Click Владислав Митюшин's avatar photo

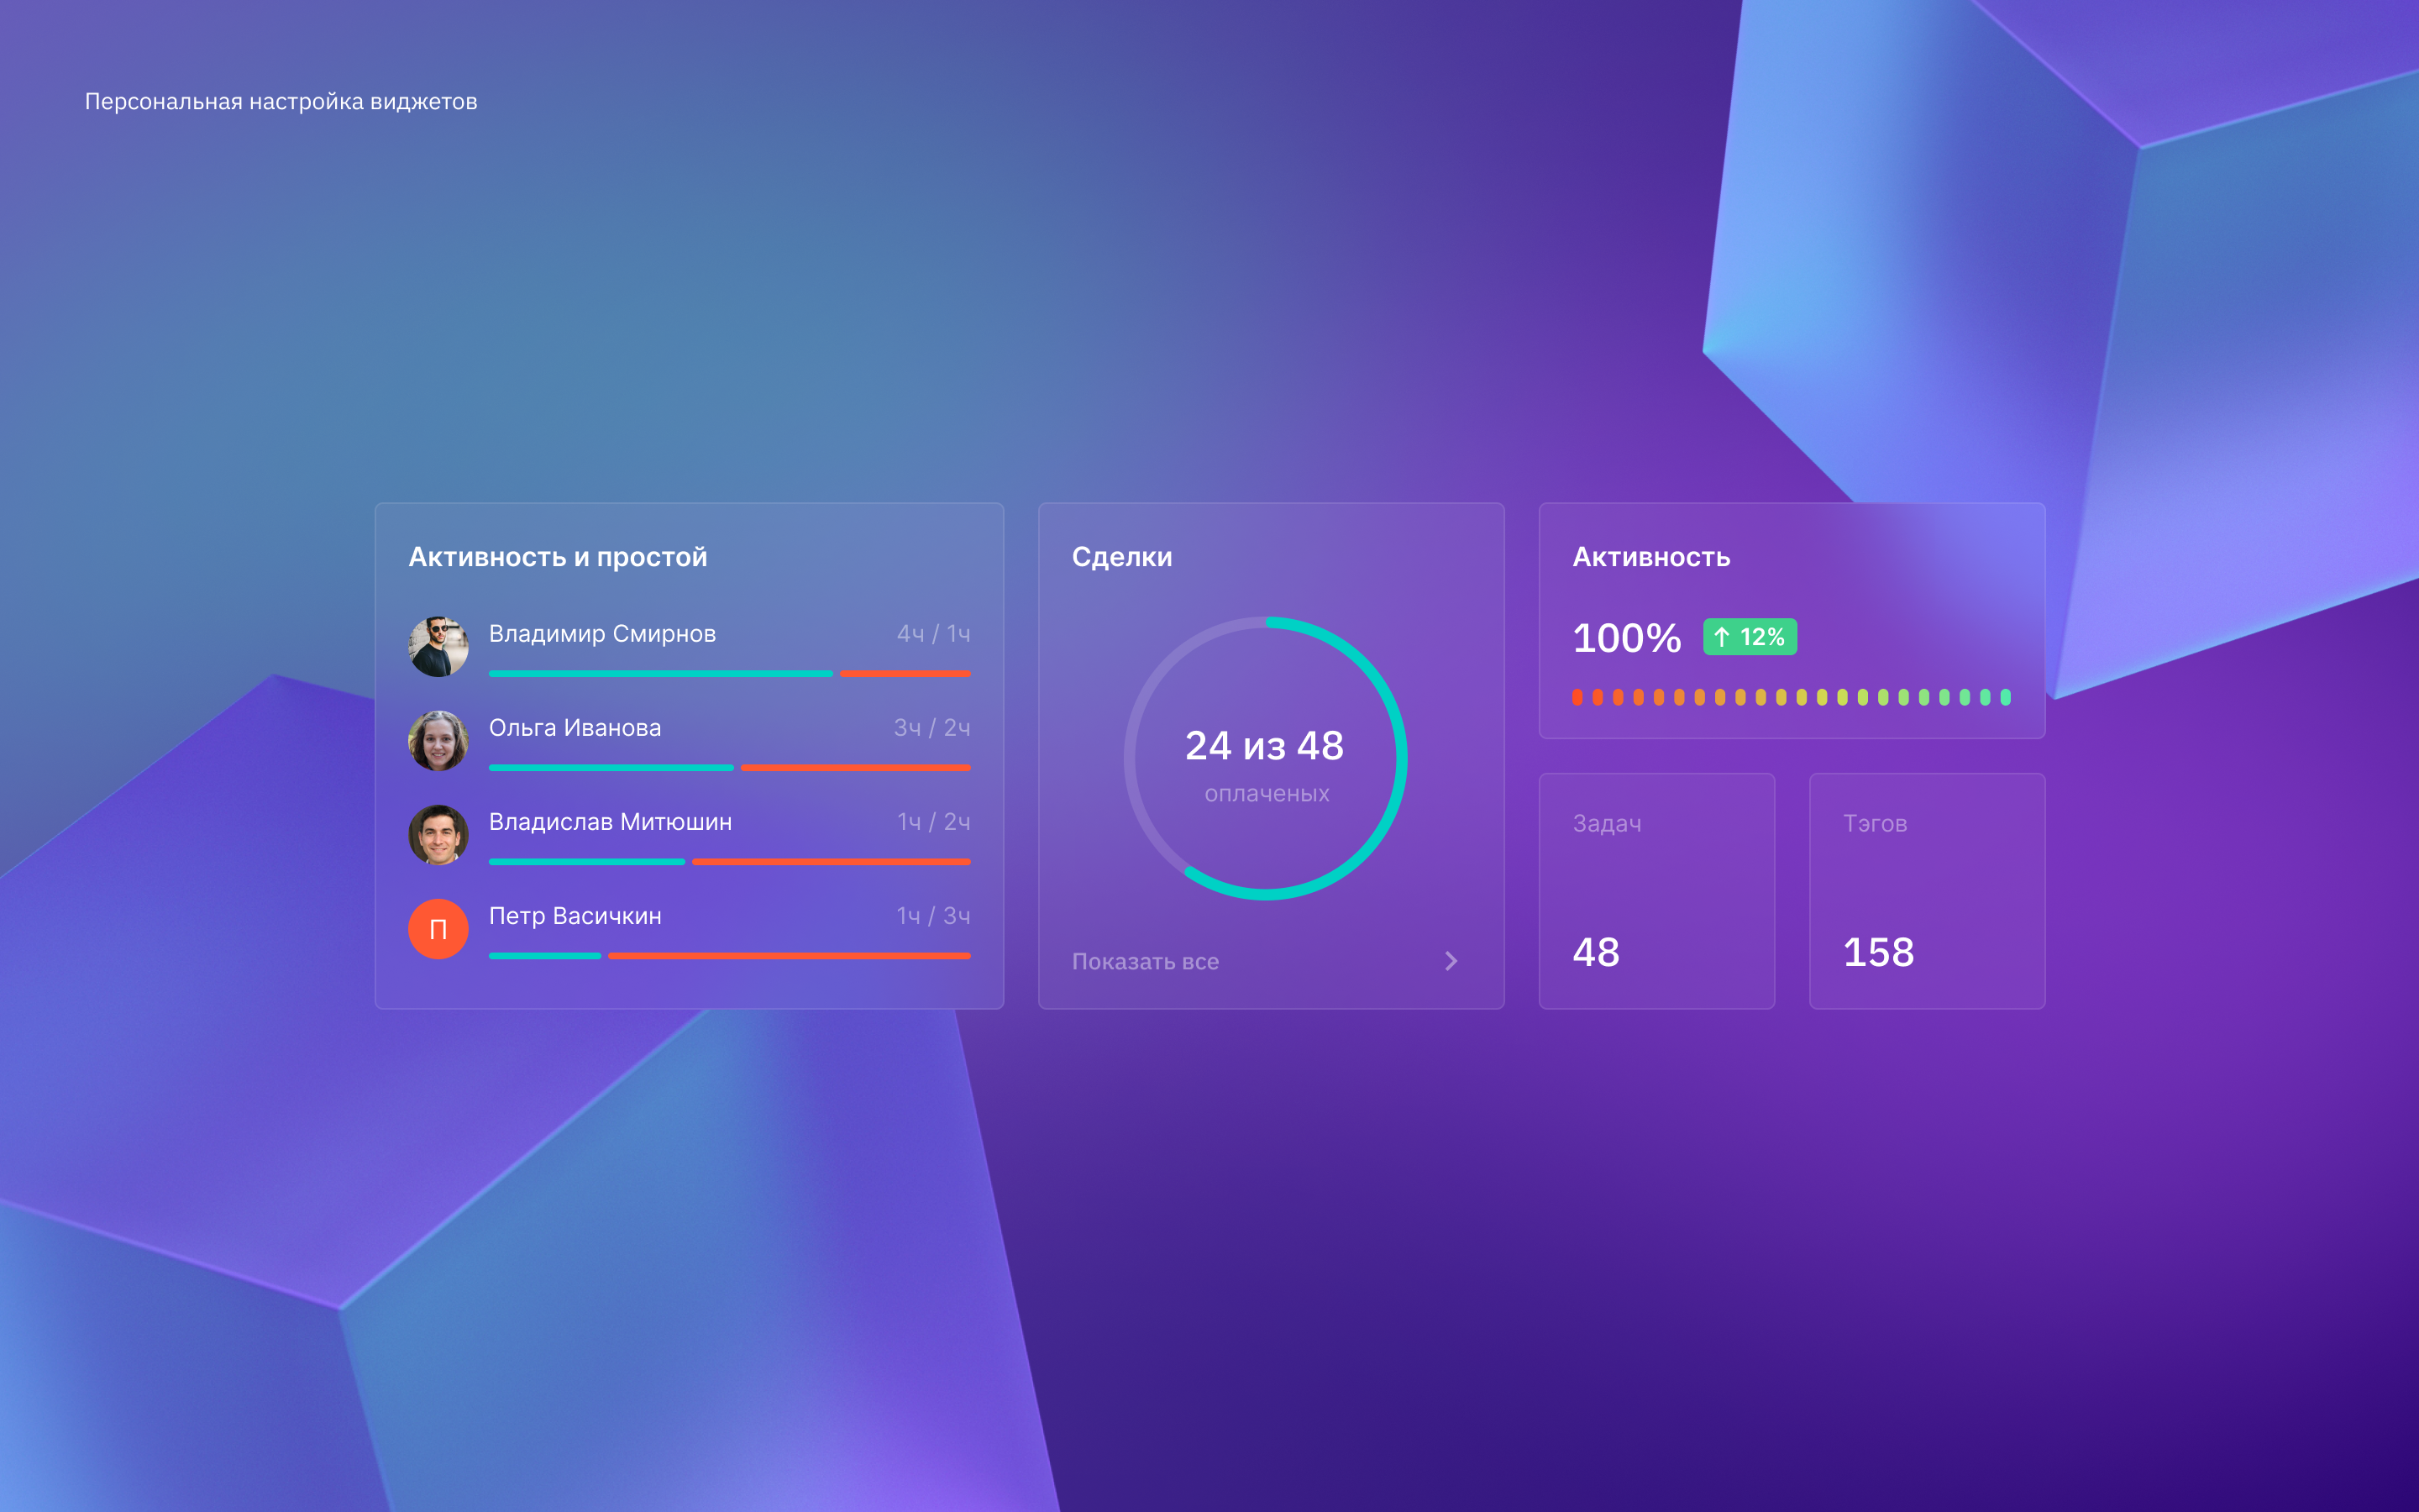tap(438, 835)
